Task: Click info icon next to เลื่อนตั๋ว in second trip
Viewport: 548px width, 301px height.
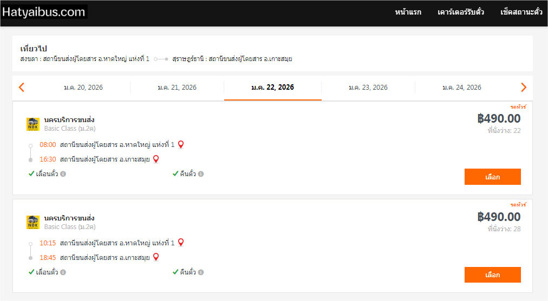Action: (63, 272)
